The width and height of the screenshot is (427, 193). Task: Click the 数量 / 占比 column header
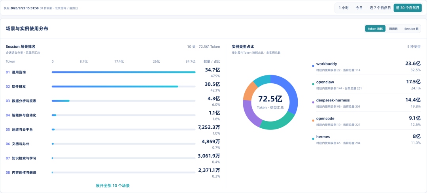click(212, 62)
